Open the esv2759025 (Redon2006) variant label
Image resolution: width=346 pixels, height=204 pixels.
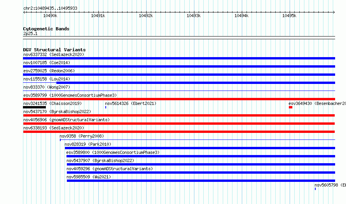[49, 71]
